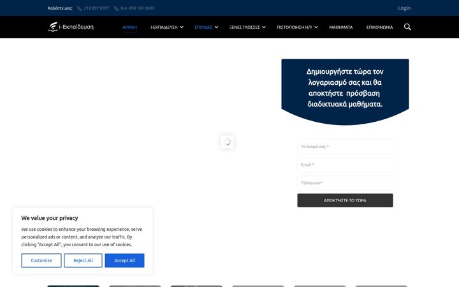Click the Login link
This screenshot has width=459, height=287.
[404, 8]
